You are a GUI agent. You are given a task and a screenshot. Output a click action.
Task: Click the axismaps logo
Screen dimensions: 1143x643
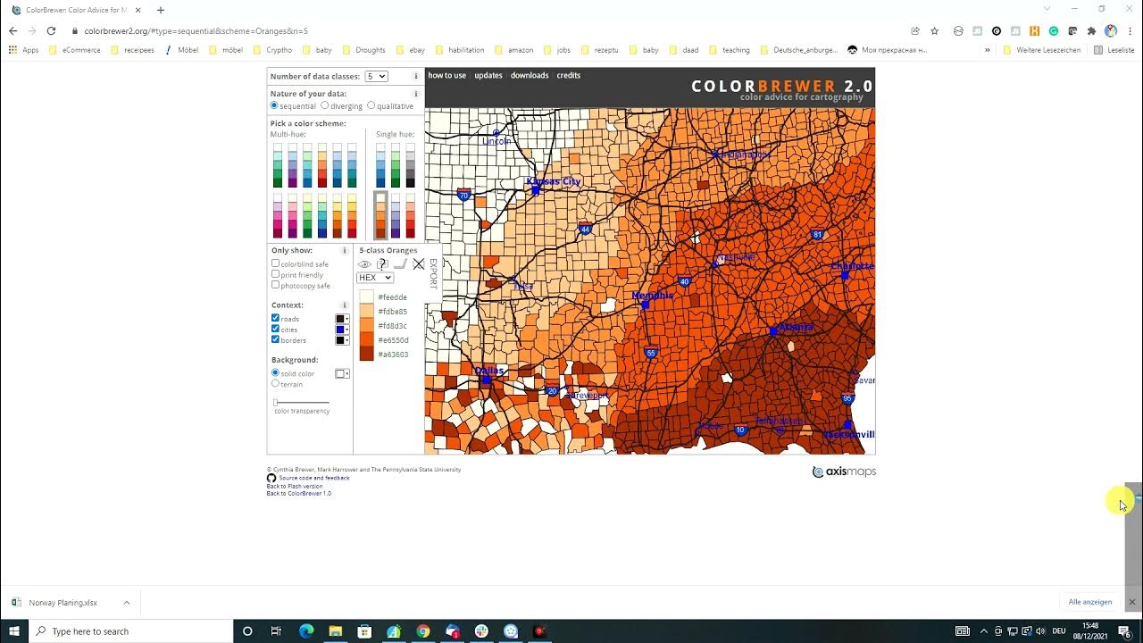pos(844,472)
